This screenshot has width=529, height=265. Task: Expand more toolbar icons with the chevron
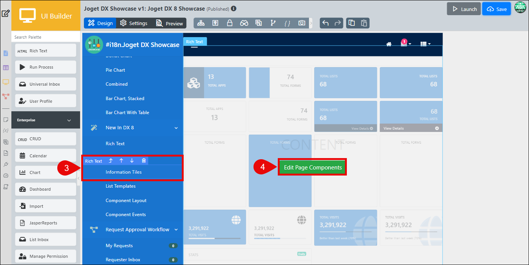click(x=311, y=23)
